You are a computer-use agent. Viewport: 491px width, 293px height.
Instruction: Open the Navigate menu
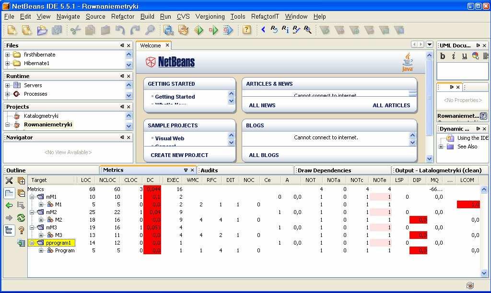(68, 17)
